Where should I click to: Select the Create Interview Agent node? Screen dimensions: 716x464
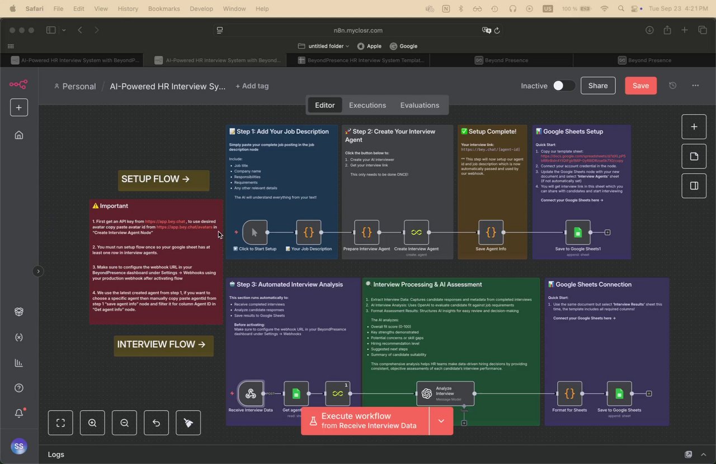pyautogui.click(x=416, y=232)
